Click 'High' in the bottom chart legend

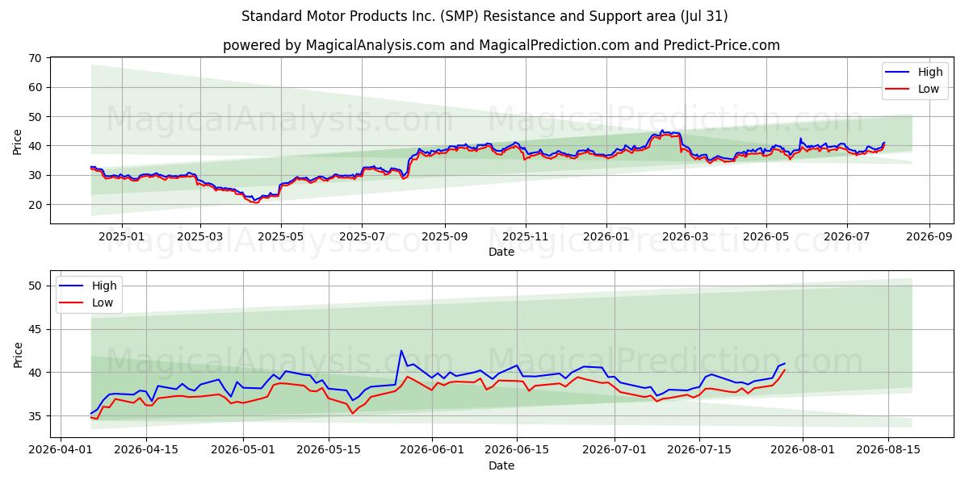tap(104, 286)
